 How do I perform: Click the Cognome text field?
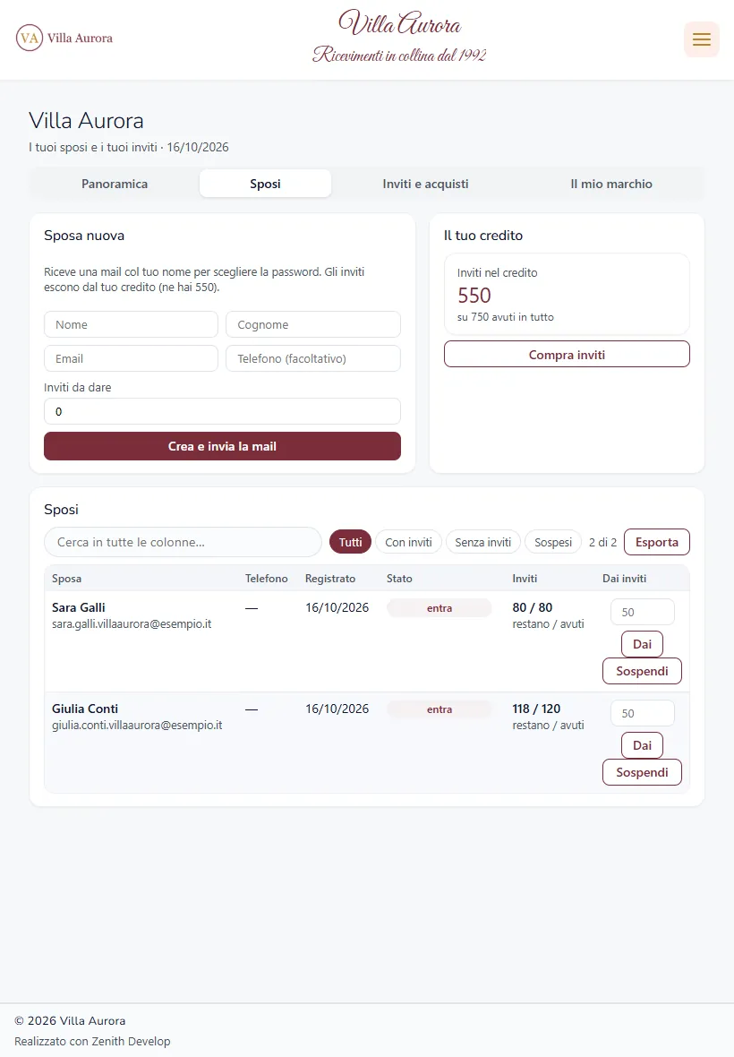(313, 324)
